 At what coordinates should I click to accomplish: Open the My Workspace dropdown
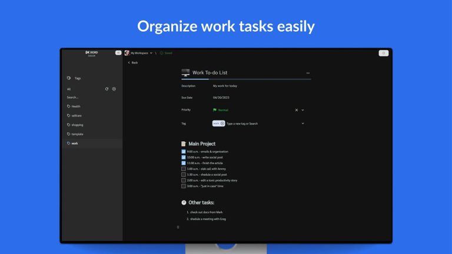(141, 53)
